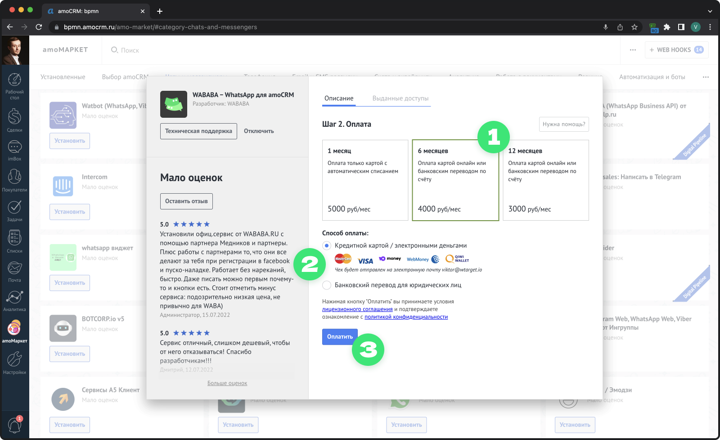Open amoМаркет icon in sidebar

click(14, 332)
